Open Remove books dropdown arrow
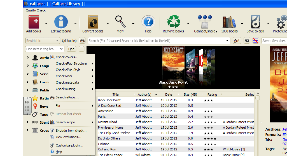 (188, 23)
